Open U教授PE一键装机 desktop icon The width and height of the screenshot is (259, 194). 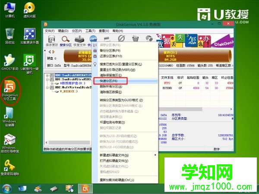pos(29,64)
